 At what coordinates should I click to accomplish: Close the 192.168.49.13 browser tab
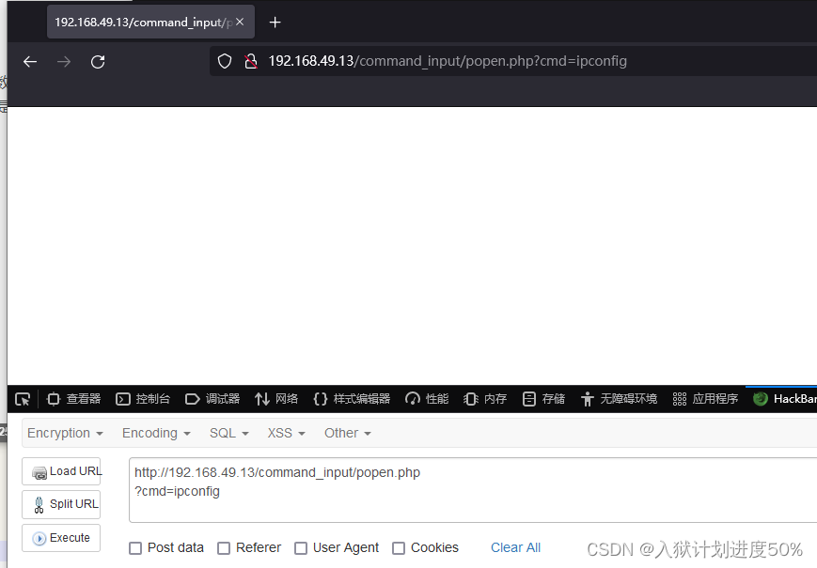(x=240, y=22)
